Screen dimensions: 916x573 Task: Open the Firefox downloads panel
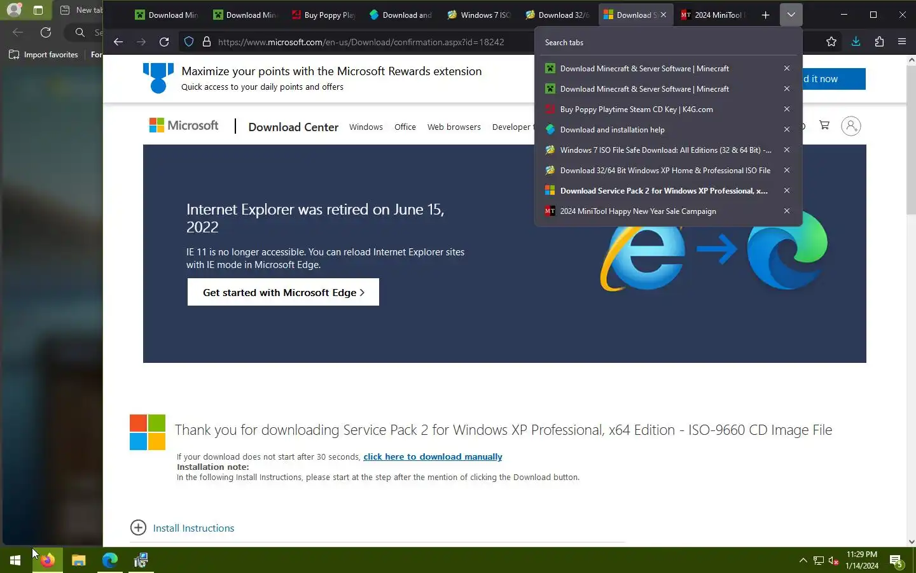coord(856,42)
